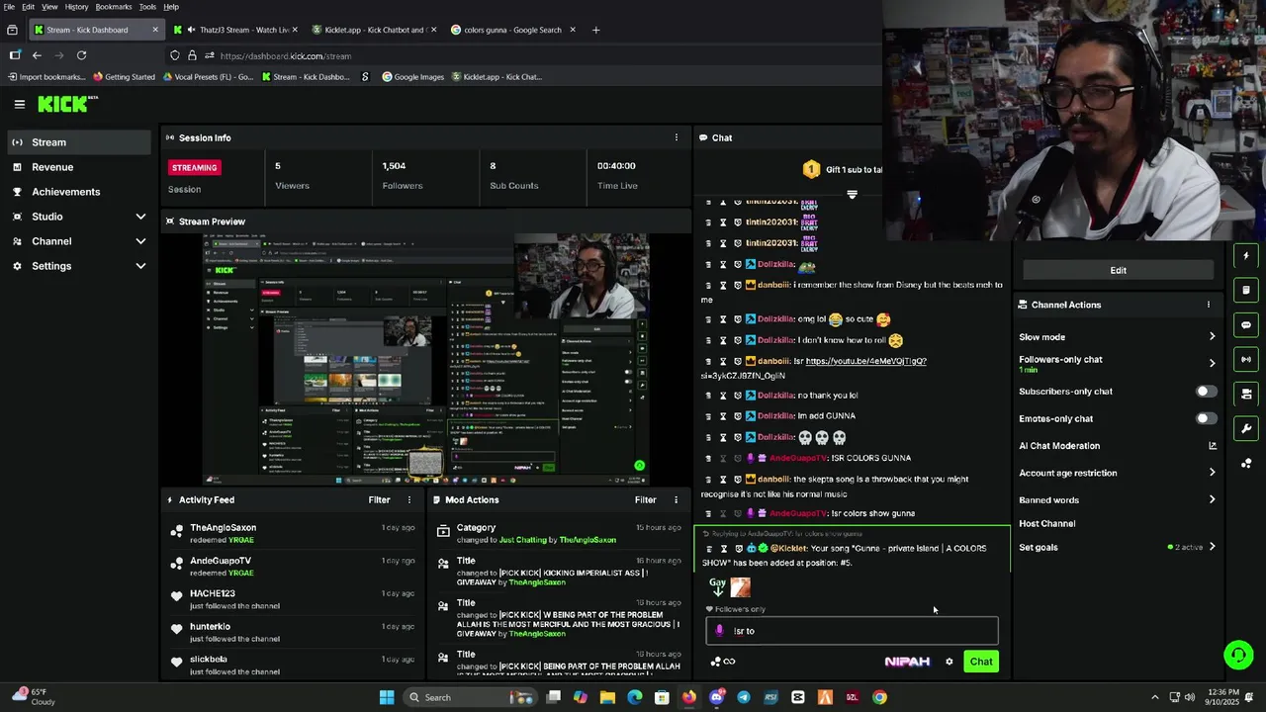Collapse the pinned gift sub banner arrow
Image resolution: width=1266 pixels, height=712 pixels.
click(852, 194)
